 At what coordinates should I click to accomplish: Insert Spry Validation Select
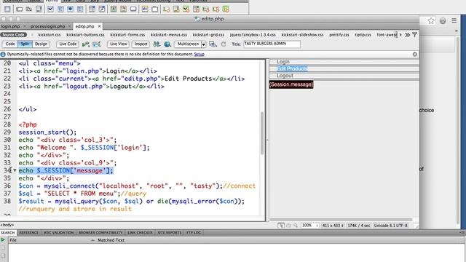pyautogui.click(x=196, y=9)
